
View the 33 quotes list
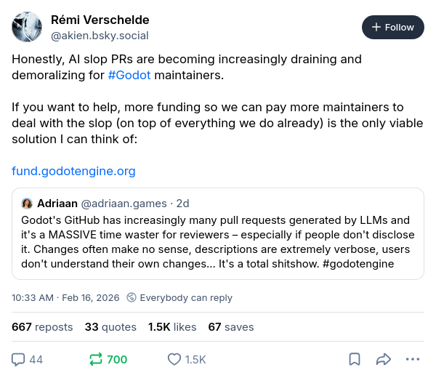(110, 327)
